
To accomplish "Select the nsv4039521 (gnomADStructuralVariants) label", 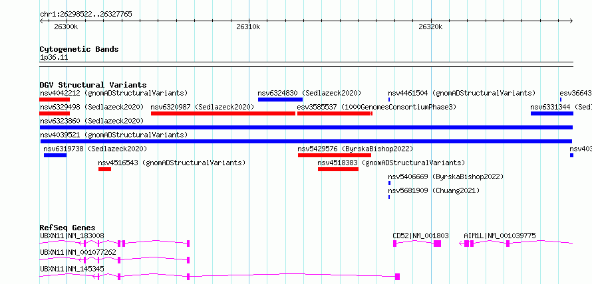I will point(114,135).
